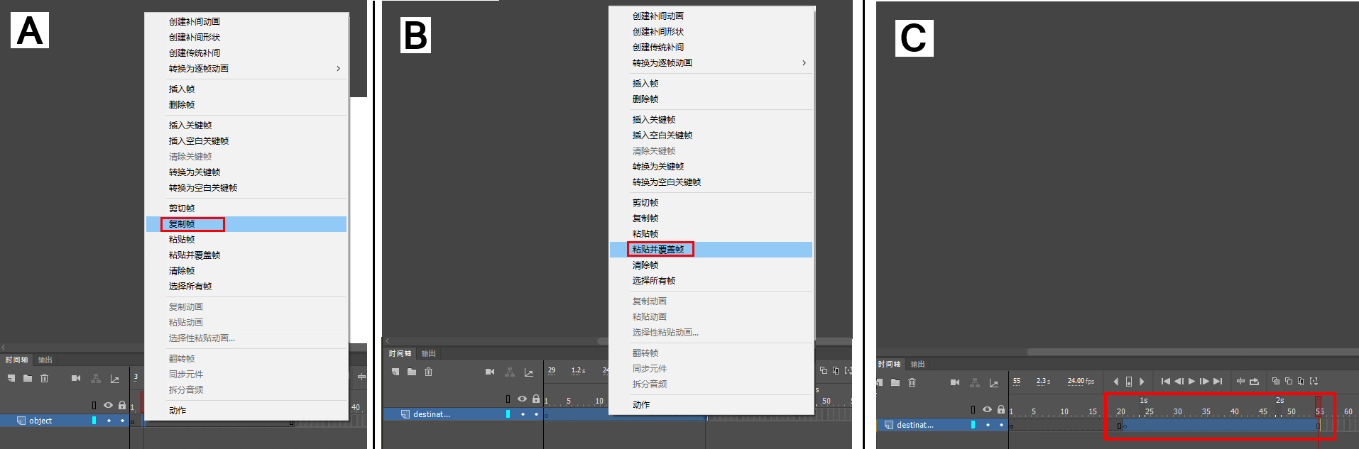Click new folder icon in panel C timeline
1359x449 pixels.
coord(895,382)
